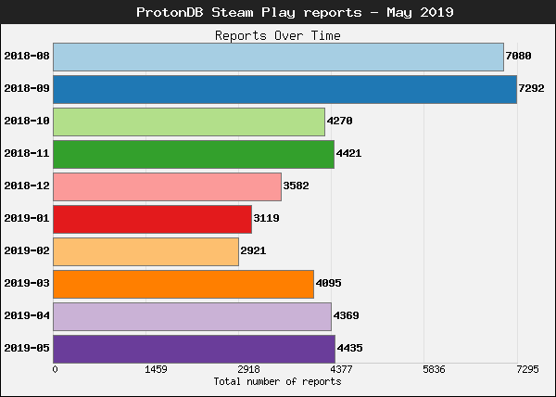Click the 'Reports Over Time' subtitle
The height and width of the screenshot is (397, 556).
(278, 35)
